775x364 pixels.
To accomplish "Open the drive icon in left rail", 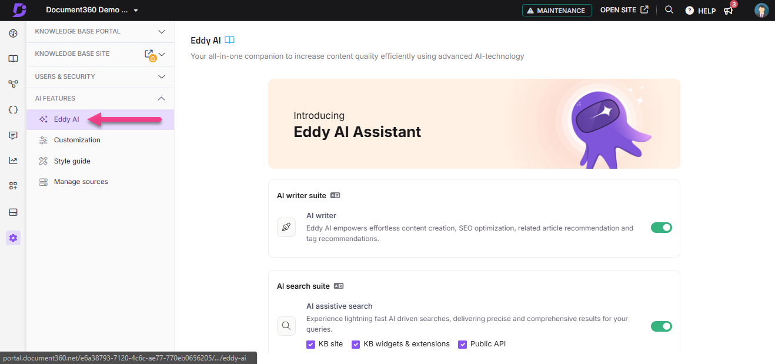I will (x=13, y=212).
